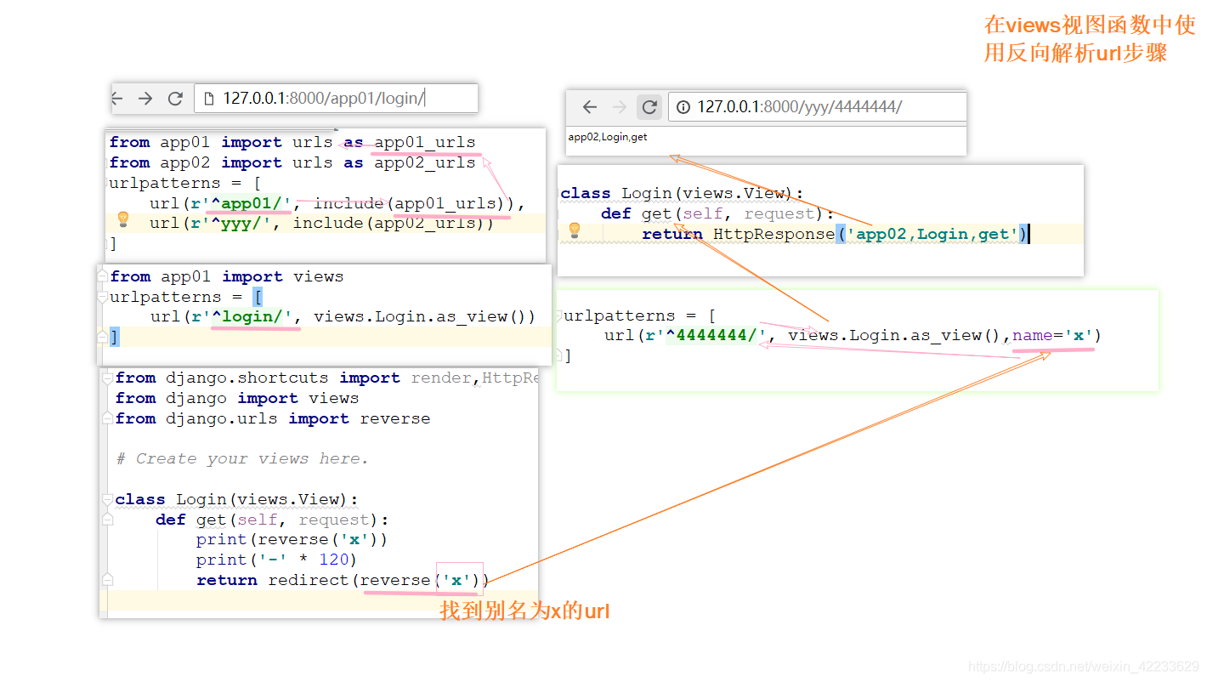The height and width of the screenshot is (682, 1207).
Task: Click the name='x' argument
Action: coord(1052,335)
